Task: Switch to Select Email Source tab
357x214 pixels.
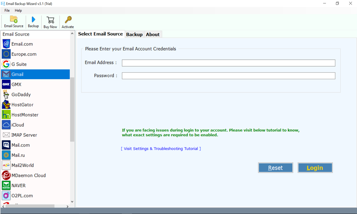Action: [100, 34]
